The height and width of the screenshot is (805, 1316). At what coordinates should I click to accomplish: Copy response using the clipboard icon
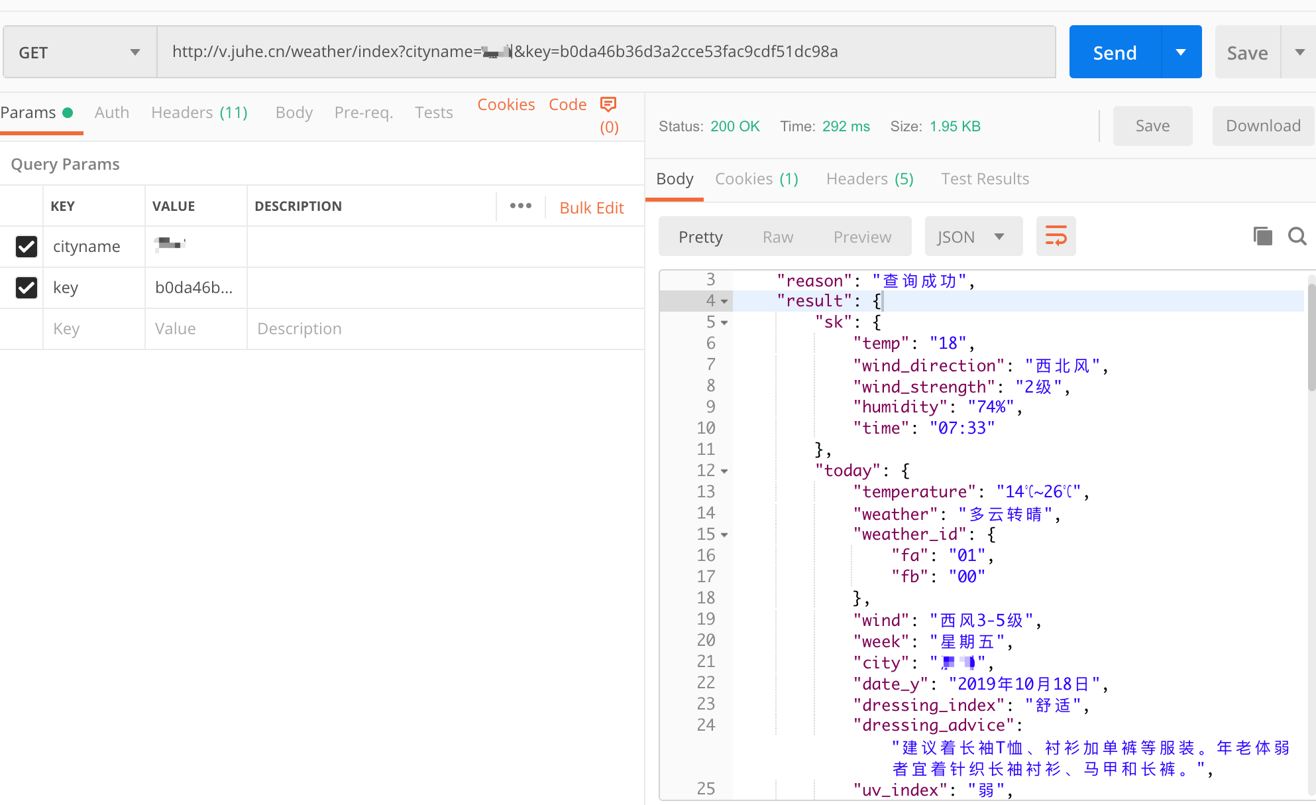click(x=1262, y=236)
